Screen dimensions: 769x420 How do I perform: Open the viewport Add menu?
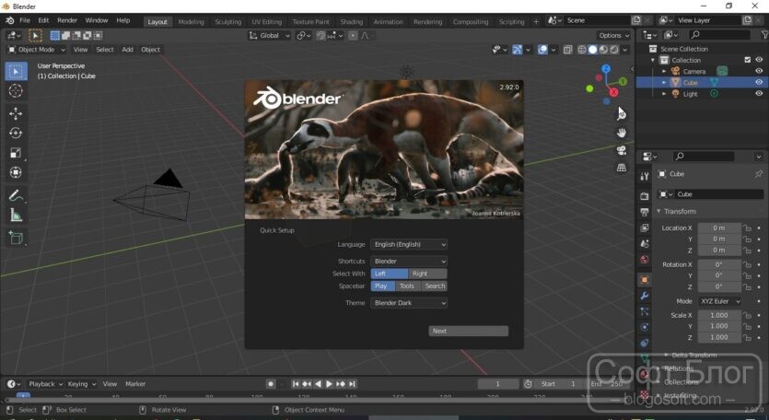pyautogui.click(x=127, y=50)
